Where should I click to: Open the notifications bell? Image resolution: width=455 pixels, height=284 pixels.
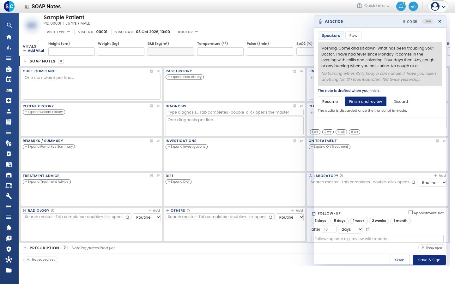[x=401, y=6]
